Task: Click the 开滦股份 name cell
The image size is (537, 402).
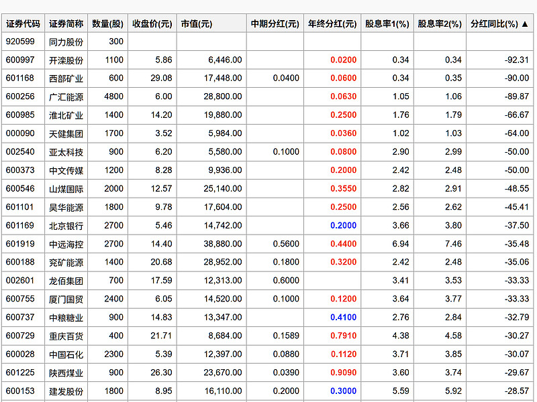Action: (66, 60)
